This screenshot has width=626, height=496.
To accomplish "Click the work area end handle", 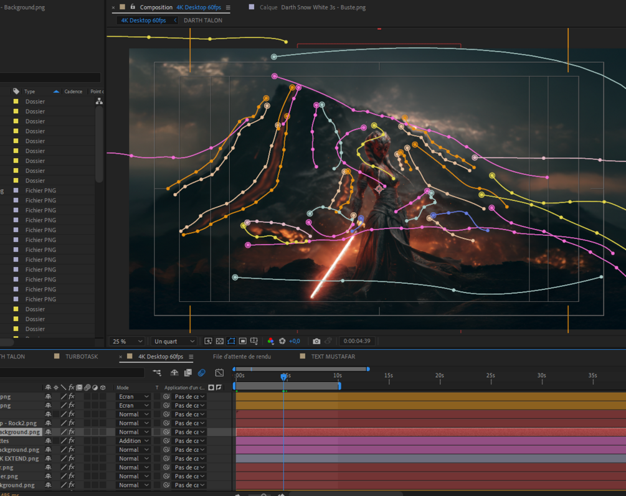I will (339, 386).
